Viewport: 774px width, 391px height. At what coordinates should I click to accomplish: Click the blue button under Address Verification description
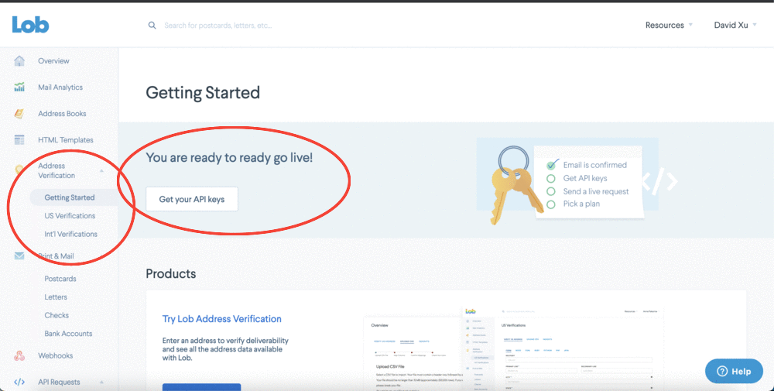(201, 386)
